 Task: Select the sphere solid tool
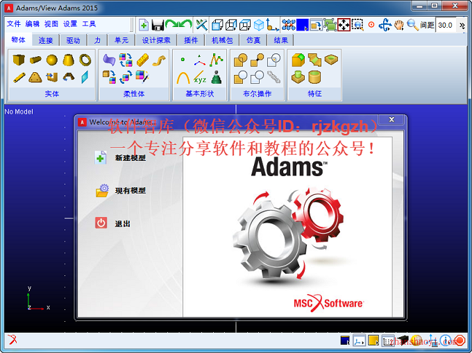pyautogui.click(x=52, y=60)
